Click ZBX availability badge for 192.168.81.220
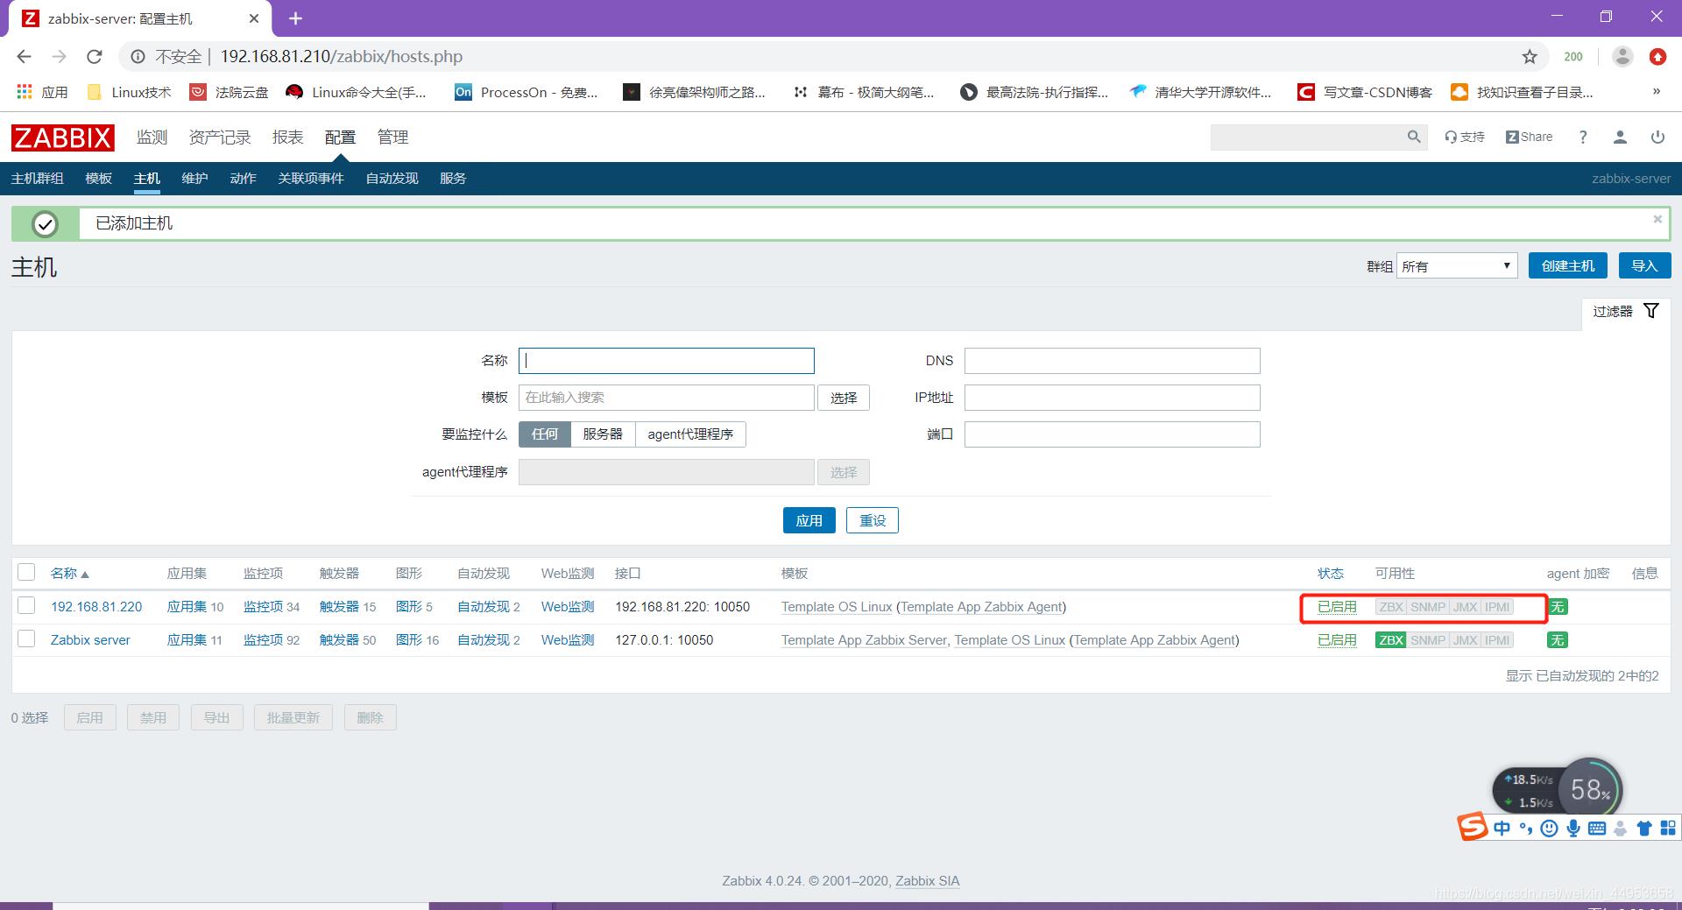This screenshot has height=910, width=1682. tap(1390, 607)
